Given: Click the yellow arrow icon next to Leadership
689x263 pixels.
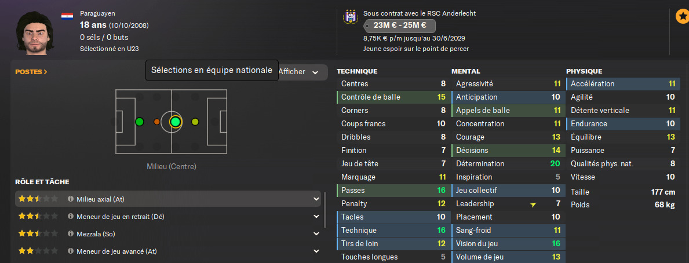Looking at the screenshot, I should pos(533,204).
